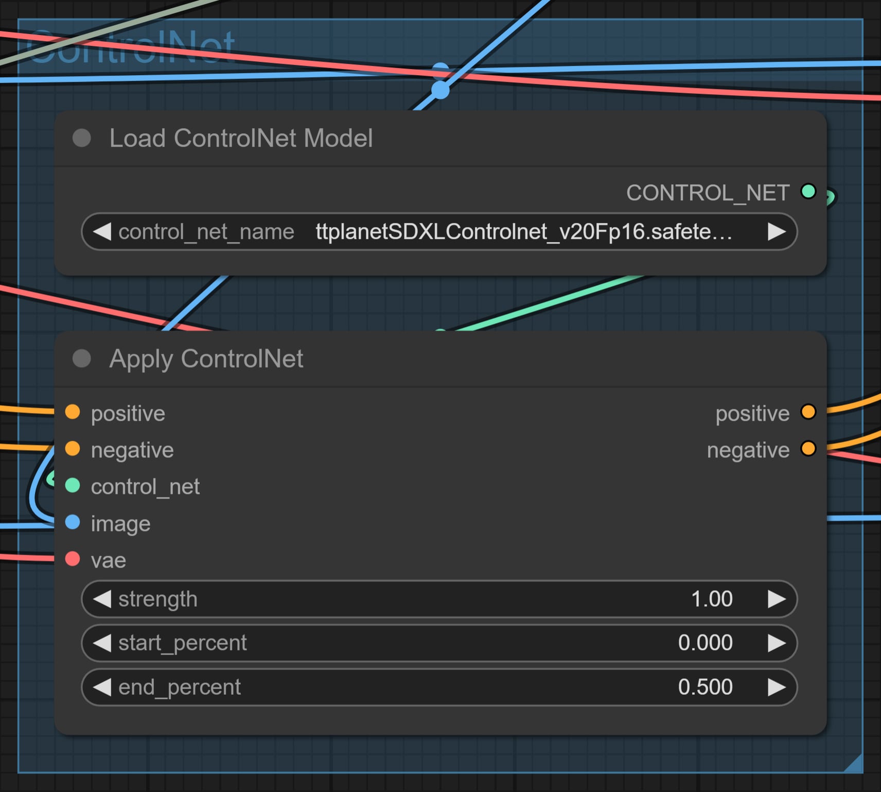
Task: Click the negative output socket
Action: click(808, 449)
